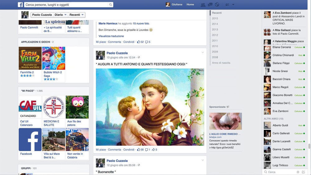Open the Recenti dropdown in the profile bar
The width and height of the screenshot is (311, 175).
77,15
